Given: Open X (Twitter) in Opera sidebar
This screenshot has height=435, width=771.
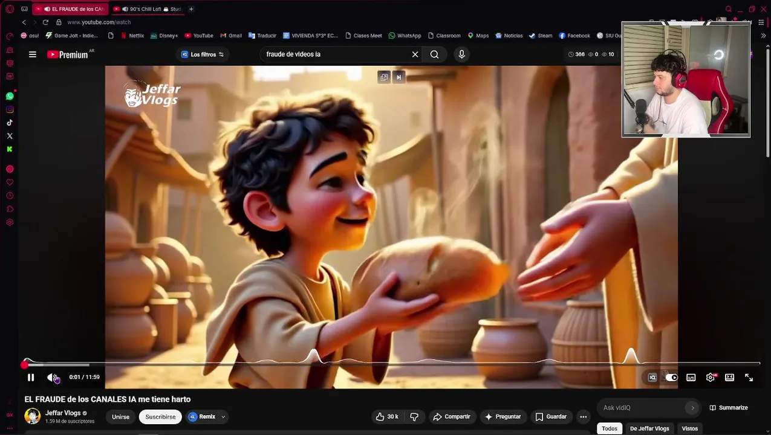Looking at the screenshot, I should [x=10, y=136].
